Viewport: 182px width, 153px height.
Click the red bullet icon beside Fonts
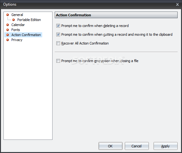[x=8, y=30]
